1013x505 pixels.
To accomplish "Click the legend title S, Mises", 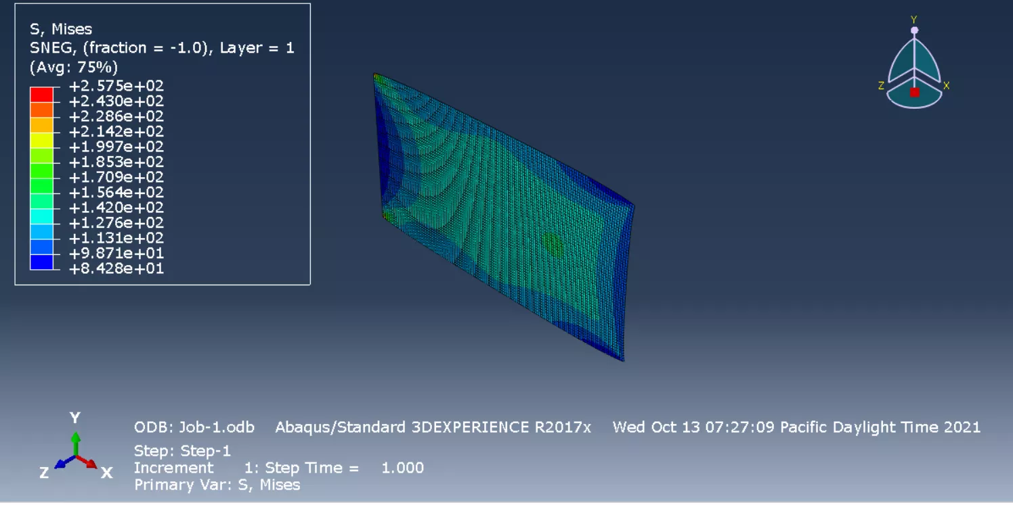I will (x=61, y=29).
